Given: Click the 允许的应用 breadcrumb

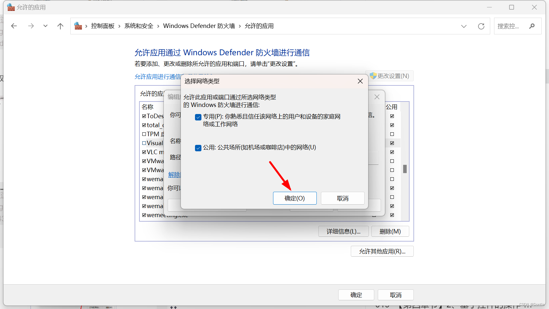Looking at the screenshot, I should (259, 26).
